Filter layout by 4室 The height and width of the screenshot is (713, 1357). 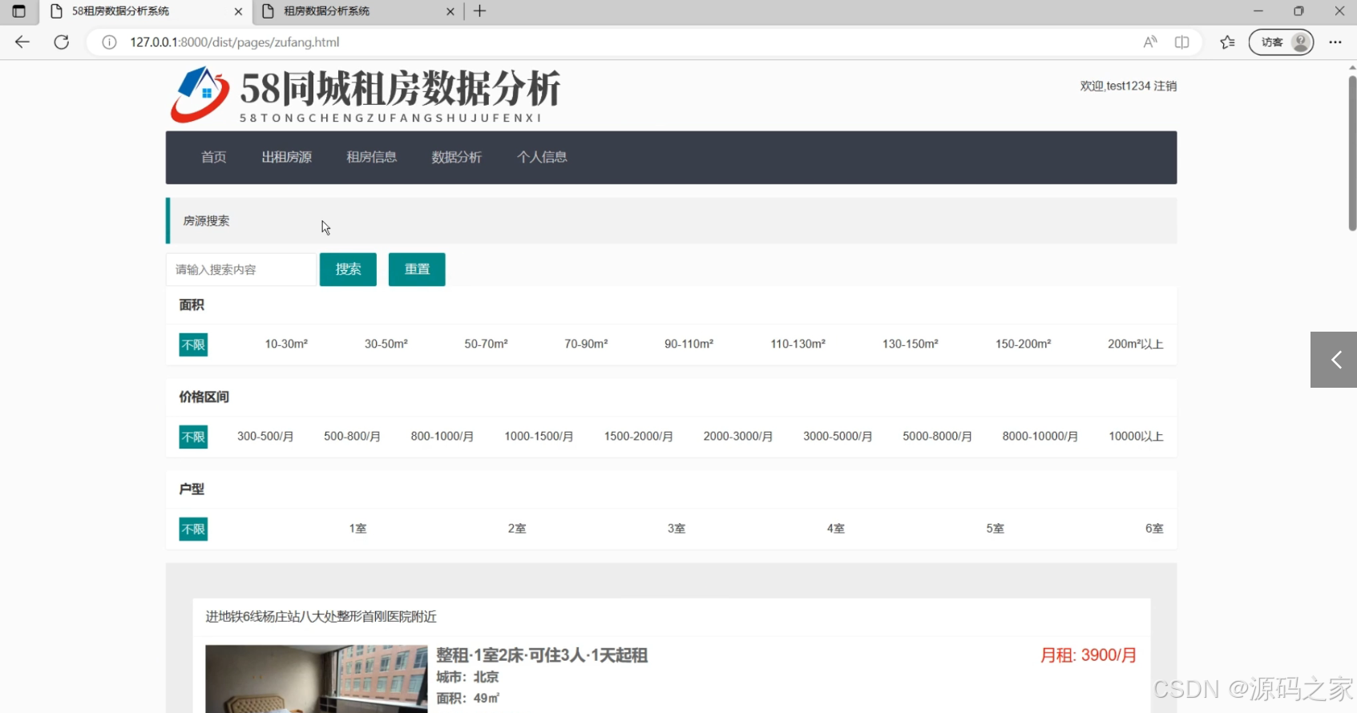tap(835, 529)
